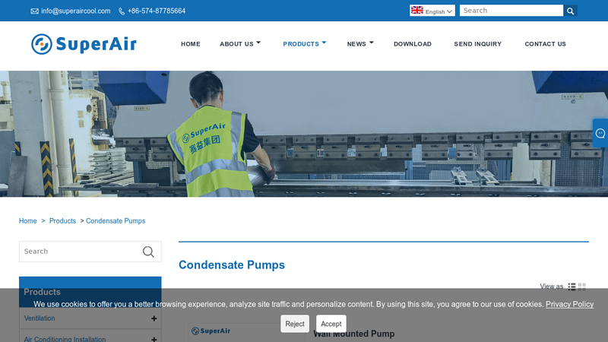Click the SuperAir product thumbnail logo

tap(211, 331)
